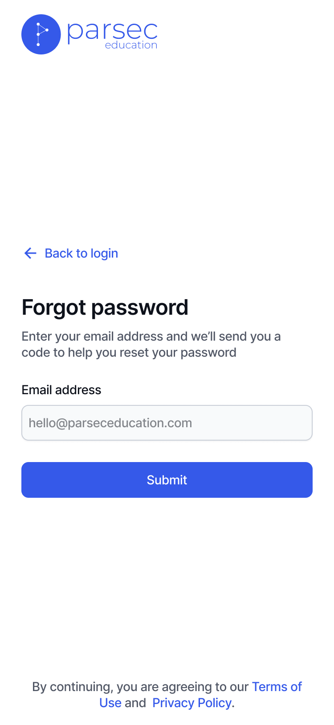
Task: Click the word "Submit" on the button
Action: [x=167, y=480]
